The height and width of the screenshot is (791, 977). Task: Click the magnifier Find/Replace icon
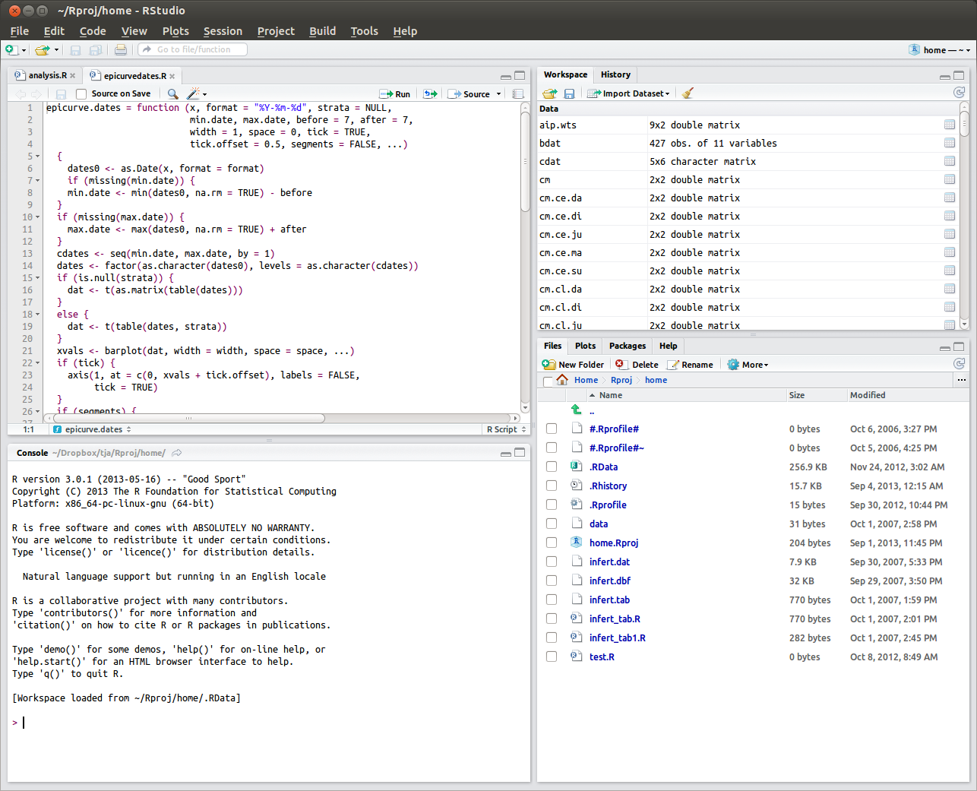pyautogui.click(x=173, y=94)
